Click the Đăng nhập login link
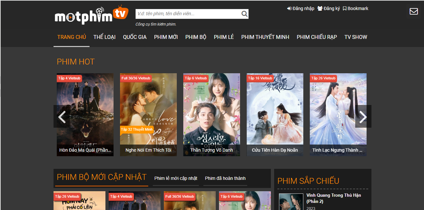 (x=301, y=8)
